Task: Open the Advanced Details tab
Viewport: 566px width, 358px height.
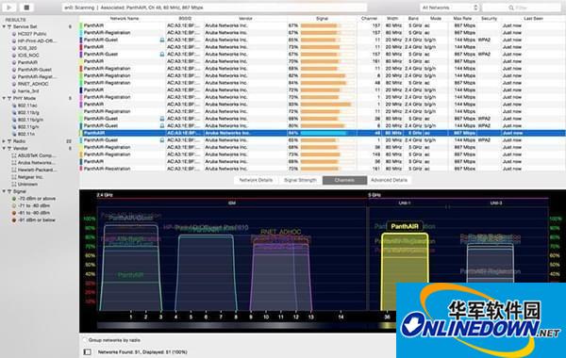Action: coord(389,180)
